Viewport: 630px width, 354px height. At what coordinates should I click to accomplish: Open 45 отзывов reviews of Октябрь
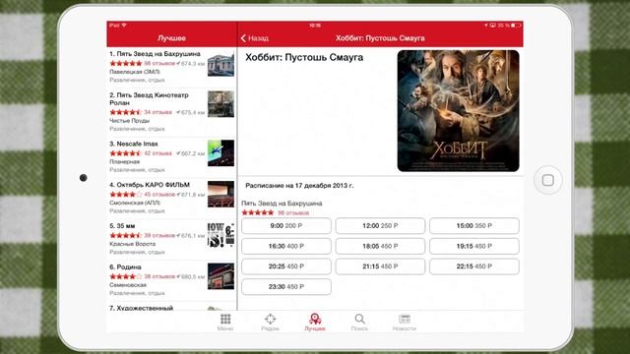click(159, 195)
